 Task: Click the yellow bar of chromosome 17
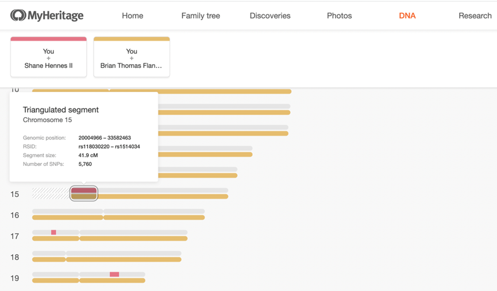[x=110, y=238]
